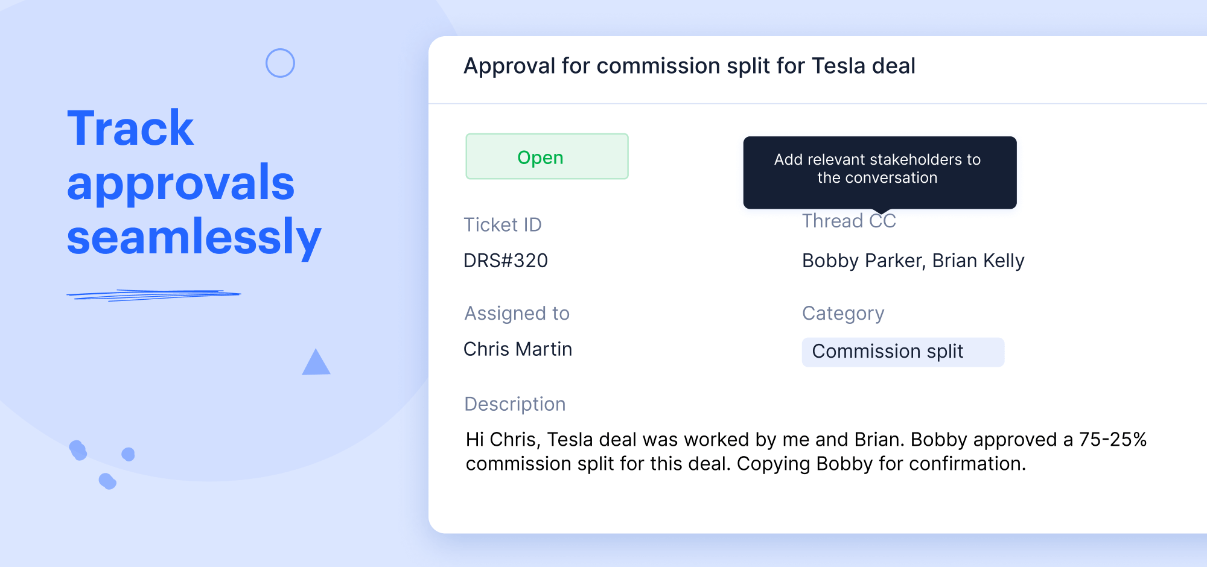This screenshot has height=567, width=1207.
Task: Open the Thread CC field label
Action: pyautogui.click(x=849, y=221)
